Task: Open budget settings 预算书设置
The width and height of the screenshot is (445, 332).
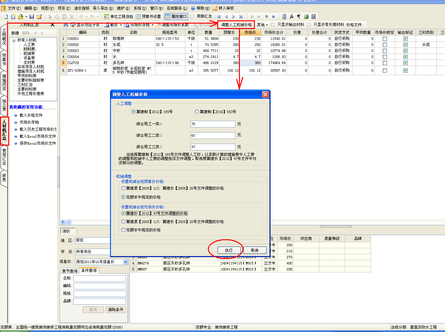Action: point(148,17)
